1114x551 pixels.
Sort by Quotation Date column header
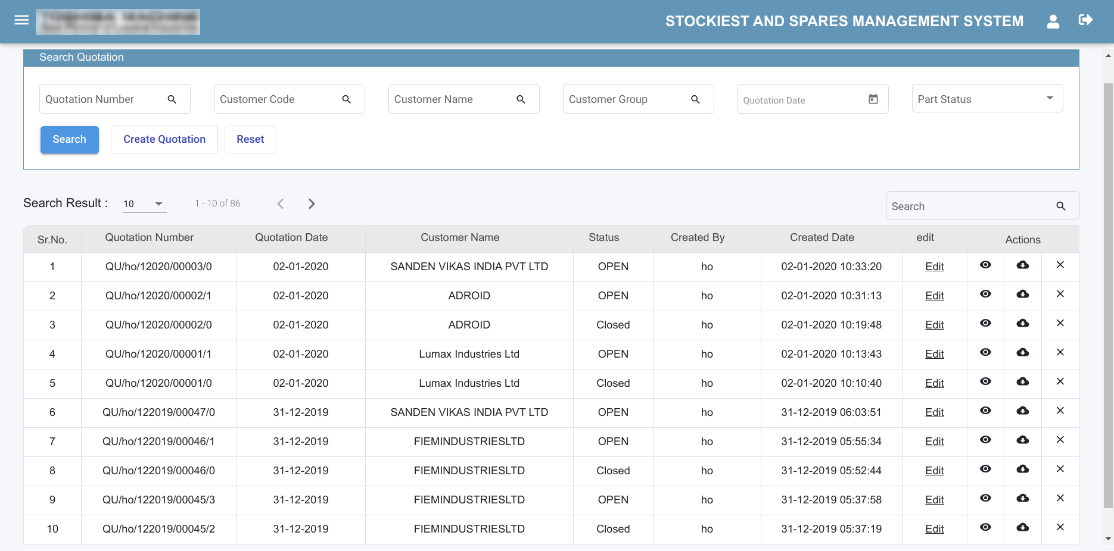click(x=291, y=237)
